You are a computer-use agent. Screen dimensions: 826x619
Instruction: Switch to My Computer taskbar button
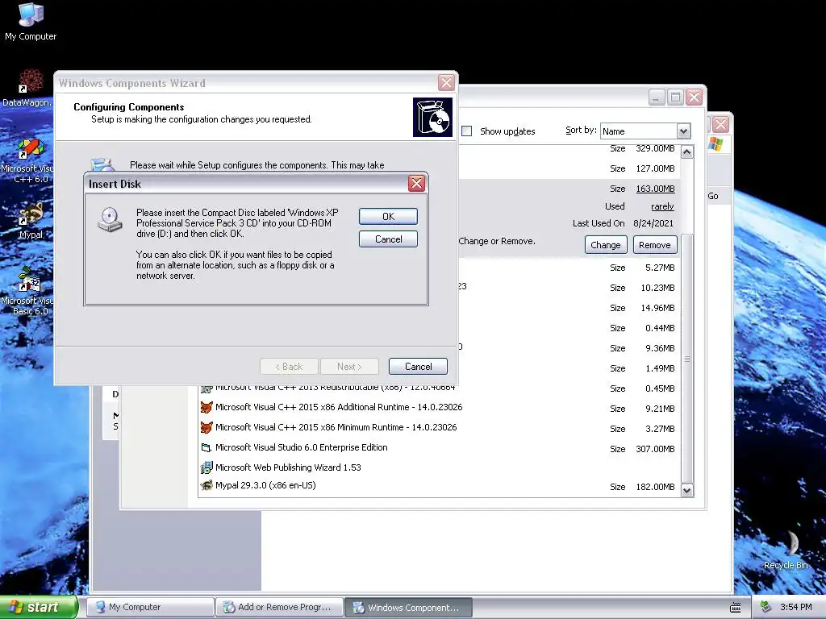[151, 607]
